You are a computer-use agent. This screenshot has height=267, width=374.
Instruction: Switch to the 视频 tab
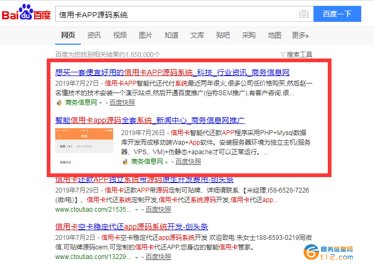tap(120, 35)
